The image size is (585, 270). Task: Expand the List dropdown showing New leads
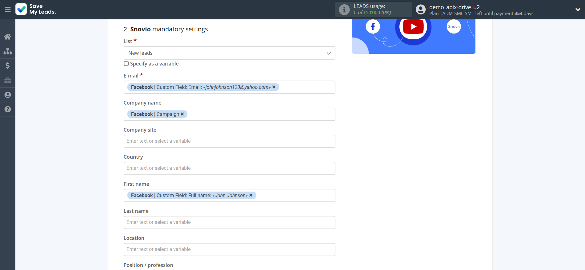pyautogui.click(x=229, y=53)
